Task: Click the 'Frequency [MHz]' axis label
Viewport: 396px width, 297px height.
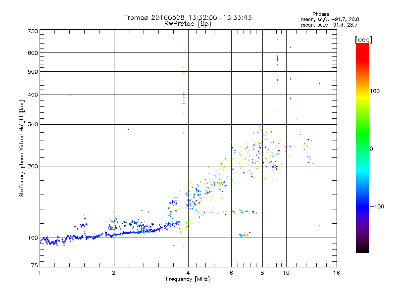Action: (188, 279)
